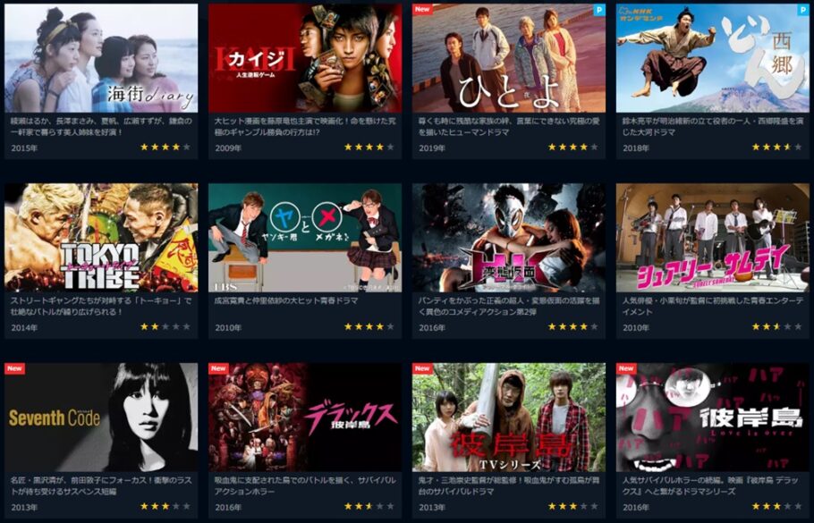Click the description under 彼岸島 Love is over
Screen dimensions: 814x523
coord(711,486)
